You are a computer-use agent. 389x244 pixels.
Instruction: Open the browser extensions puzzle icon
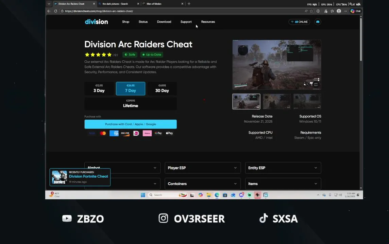[318, 11]
